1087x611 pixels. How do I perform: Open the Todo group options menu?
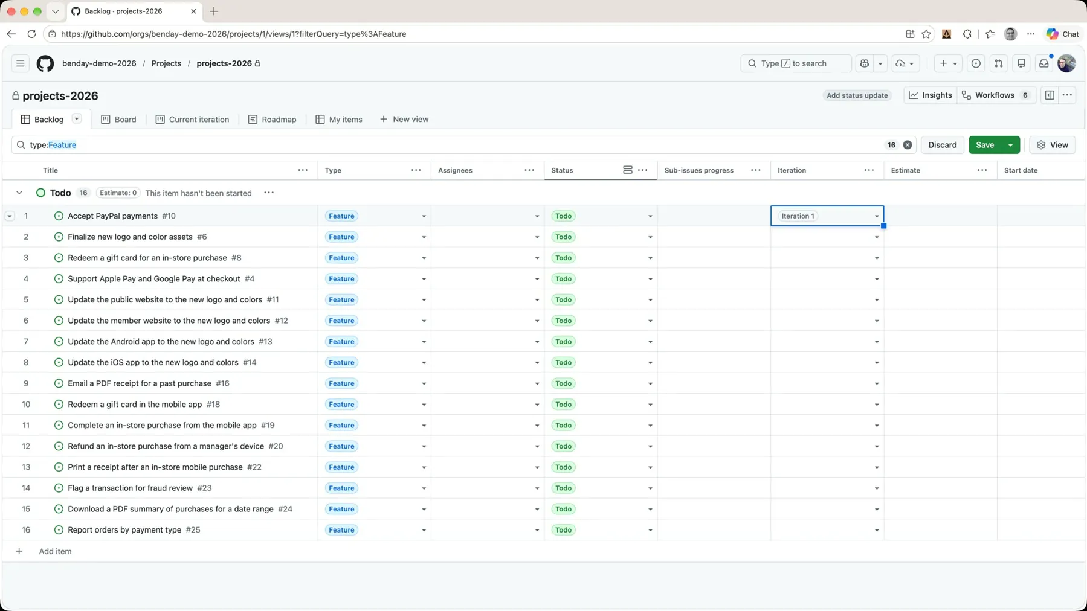click(269, 193)
